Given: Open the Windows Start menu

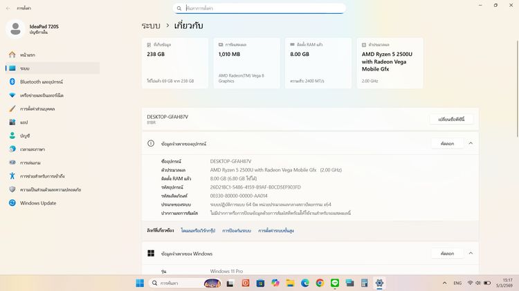Looking at the screenshot, I should (140, 283).
